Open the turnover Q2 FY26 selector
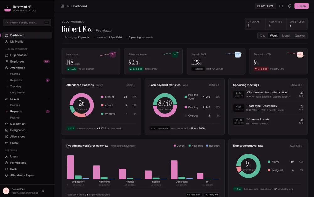 pos(296,146)
